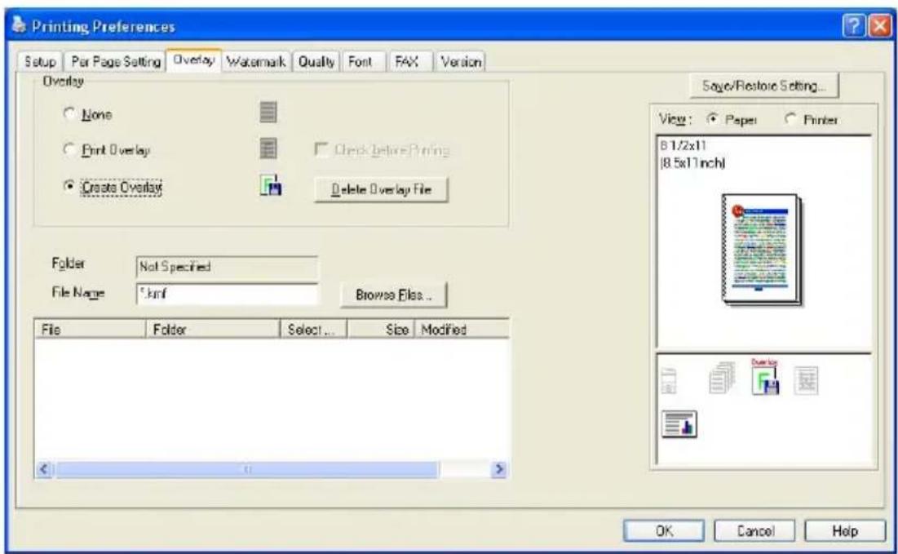Select the None overlay radio button
This screenshot has width=898, height=554.
[x=69, y=113]
